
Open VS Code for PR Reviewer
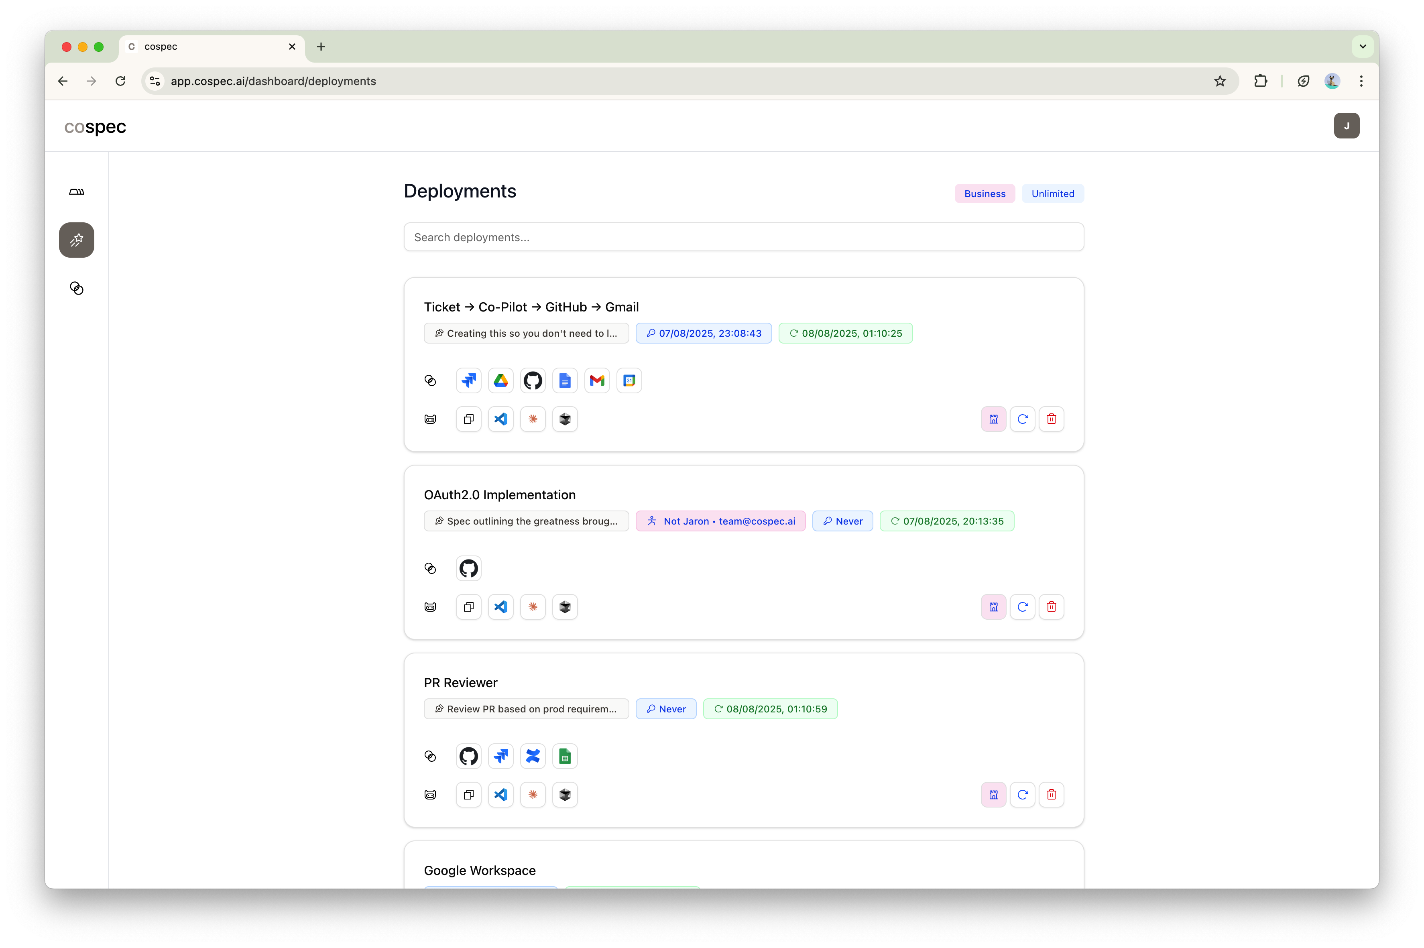(500, 795)
